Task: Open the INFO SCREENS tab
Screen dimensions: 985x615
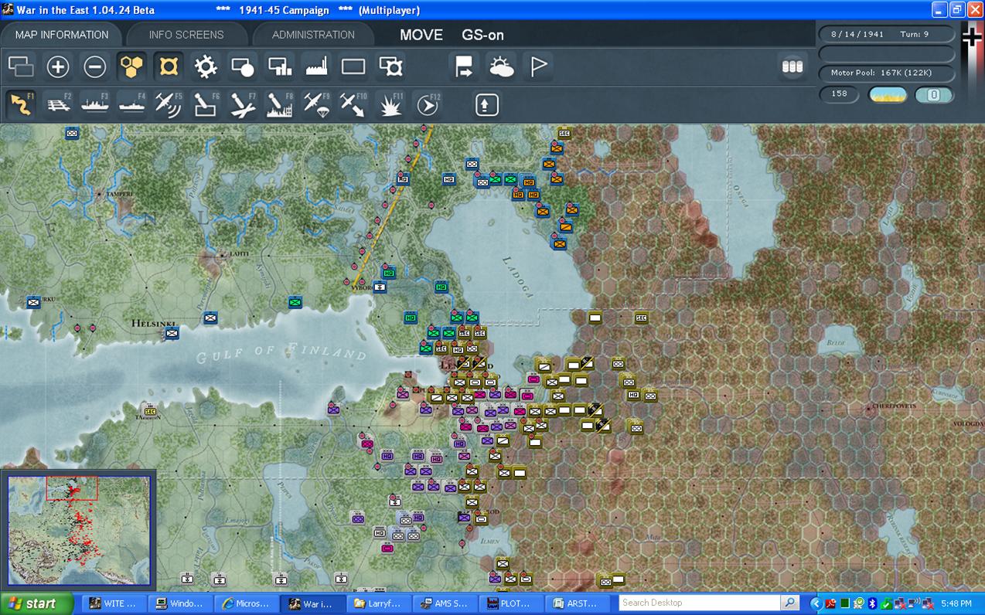Action: (186, 35)
